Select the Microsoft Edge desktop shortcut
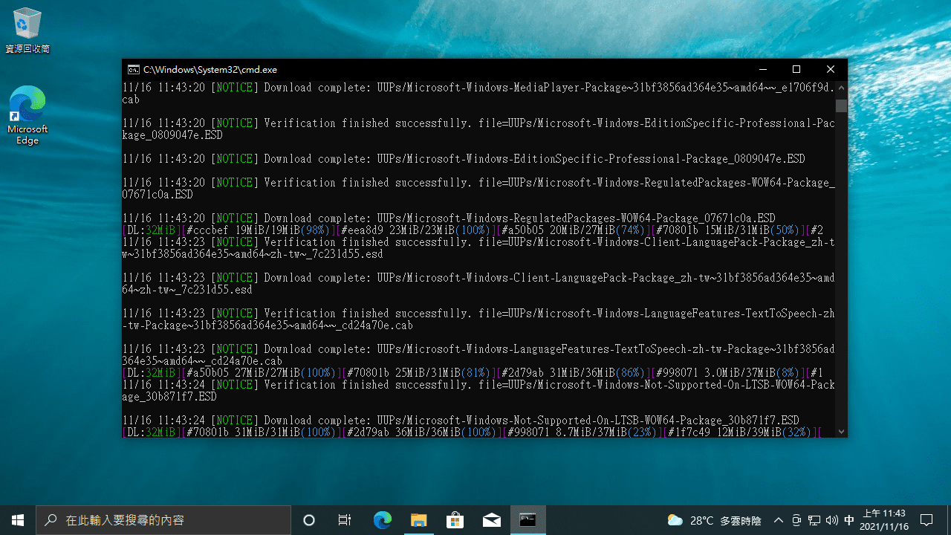 [27, 115]
